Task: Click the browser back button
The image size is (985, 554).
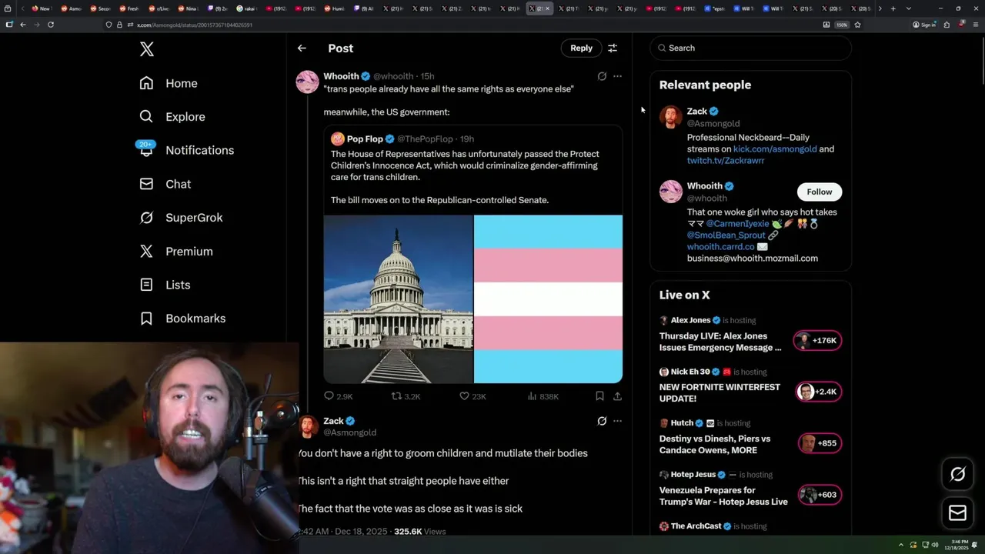Action: coord(22,25)
